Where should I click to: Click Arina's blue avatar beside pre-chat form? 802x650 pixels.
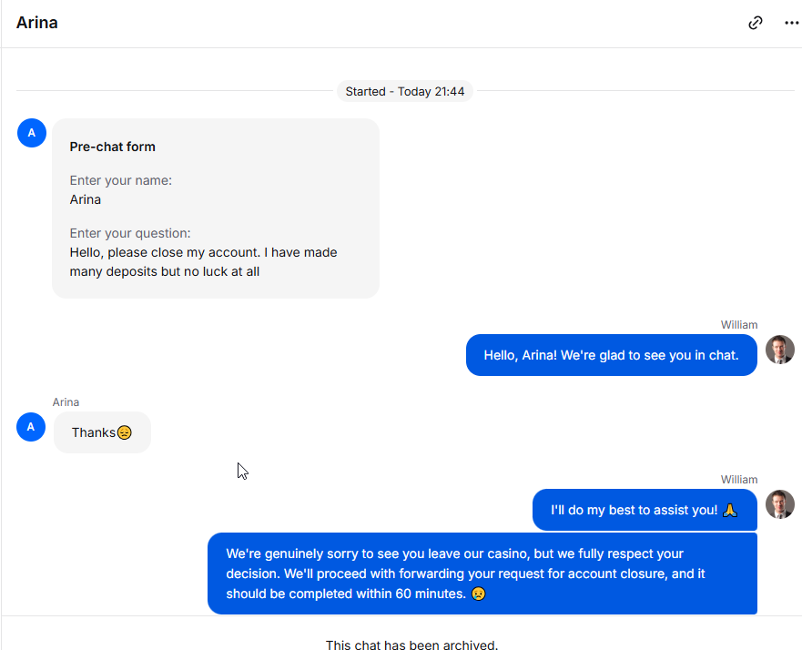(32, 133)
